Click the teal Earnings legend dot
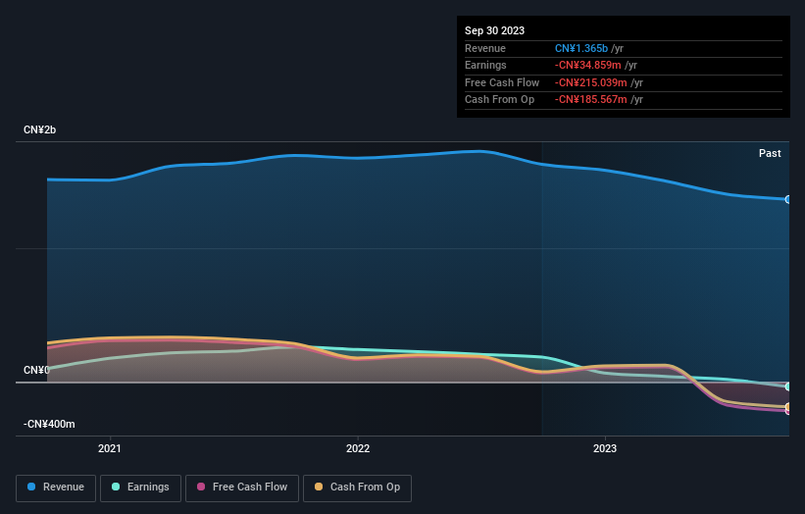This screenshot has width=805, height=514. pyautogui.click(x=116, y=487)
